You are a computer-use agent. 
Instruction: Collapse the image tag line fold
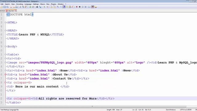(x=5, y=62)
